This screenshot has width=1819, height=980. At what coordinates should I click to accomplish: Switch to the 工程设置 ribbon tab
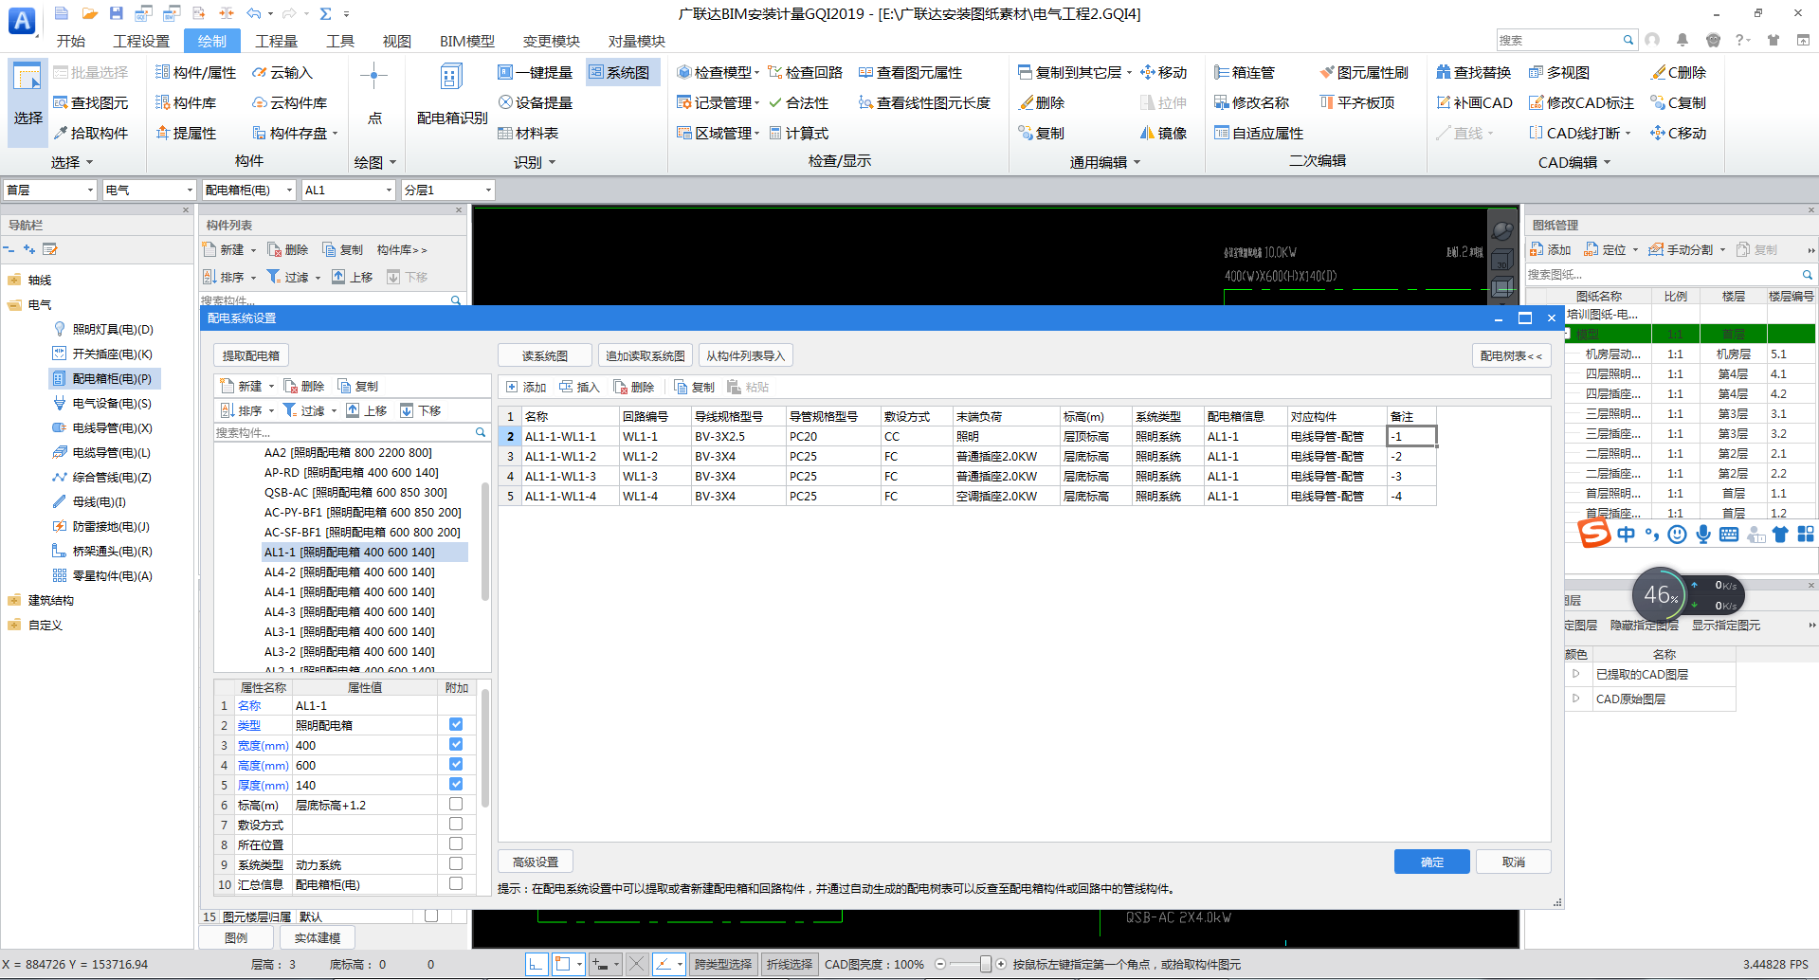point(141,41)
